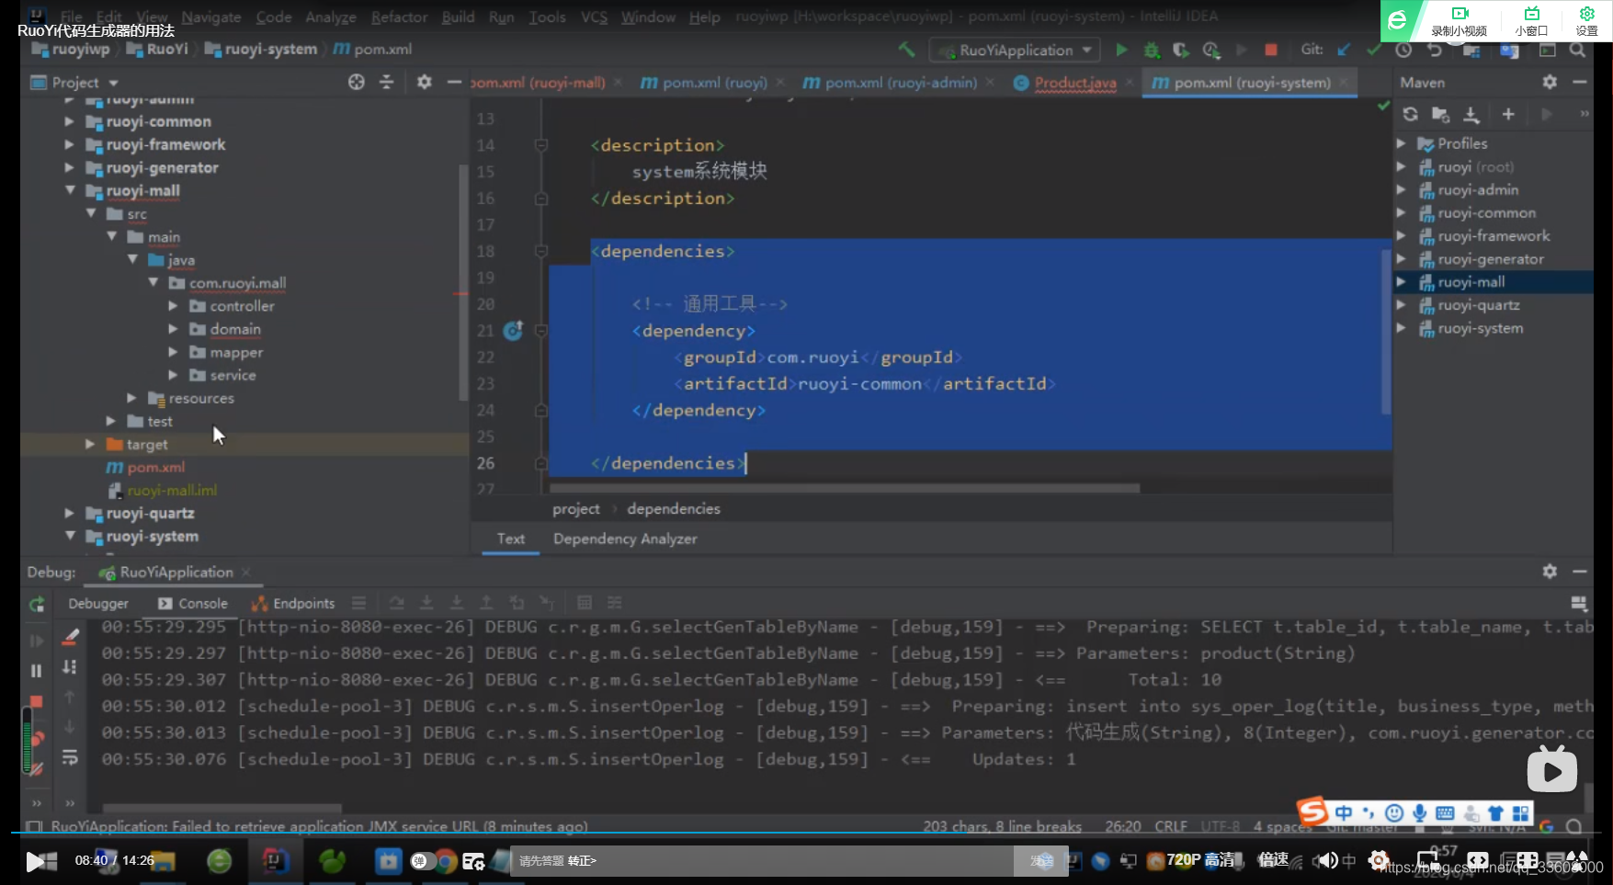1613x885 pixels.
Task: Click the 小窗口 mini window button
Action: (1532, 20)
